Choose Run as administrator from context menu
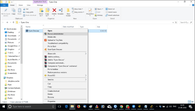195x111 pixels. tap(55, 34)
